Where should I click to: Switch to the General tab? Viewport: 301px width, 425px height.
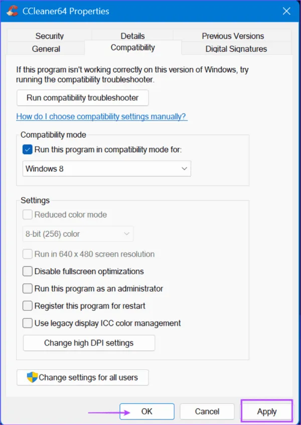[46, 49]
